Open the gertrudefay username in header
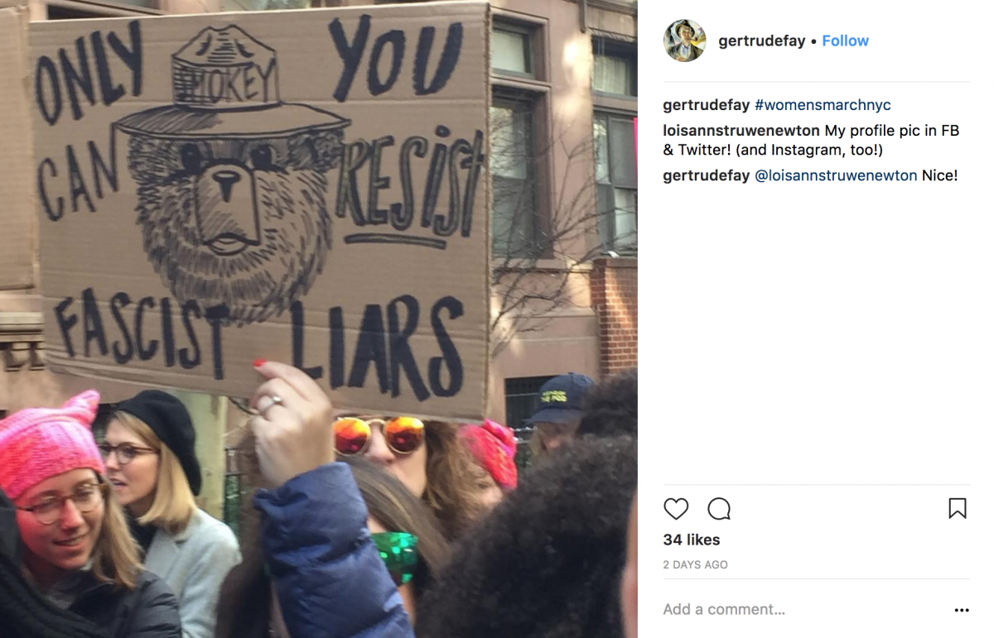The image size is (994, 638). (x=762, y=41)
